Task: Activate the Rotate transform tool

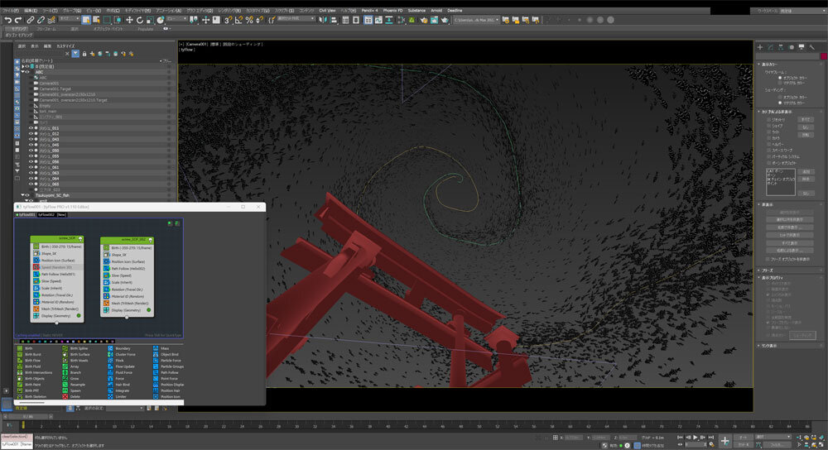Action: [x=138, y=19]
